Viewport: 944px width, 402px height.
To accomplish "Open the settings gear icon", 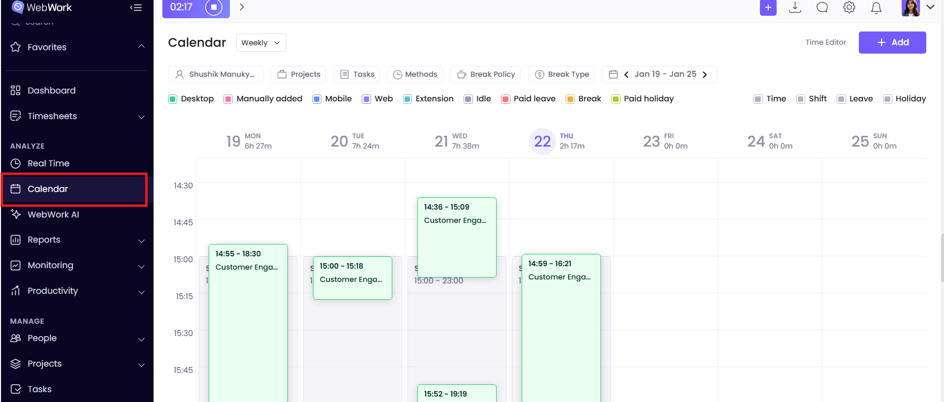I will point(849,7).
